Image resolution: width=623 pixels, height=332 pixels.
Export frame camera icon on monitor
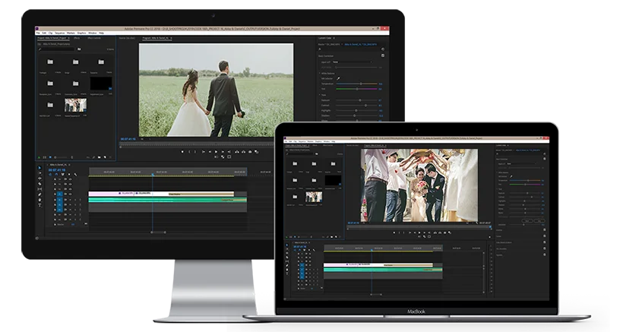point(250,152)
